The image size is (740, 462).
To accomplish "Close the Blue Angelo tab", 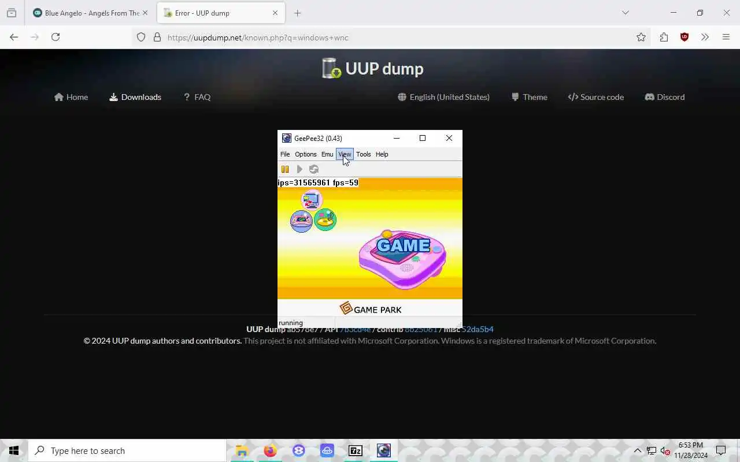I will [x=145, y=13].
